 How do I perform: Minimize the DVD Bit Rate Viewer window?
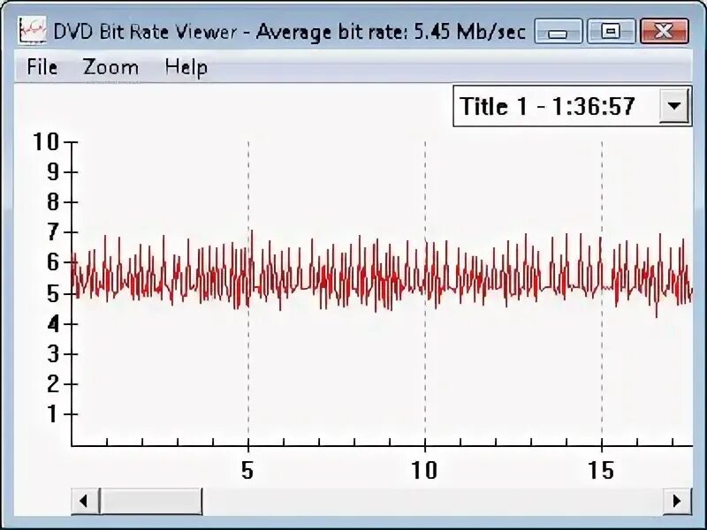[x=559, y=31]
